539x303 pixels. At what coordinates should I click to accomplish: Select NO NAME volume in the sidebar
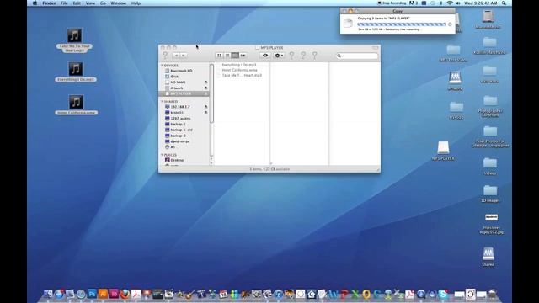click(184, 82)
